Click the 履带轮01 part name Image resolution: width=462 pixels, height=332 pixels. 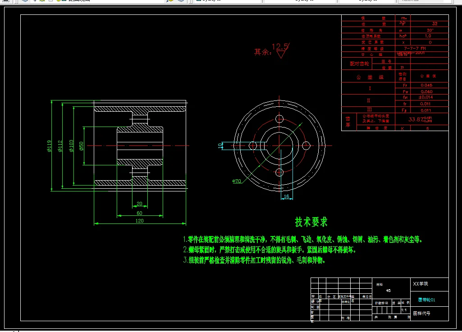[x=427, y=300]
